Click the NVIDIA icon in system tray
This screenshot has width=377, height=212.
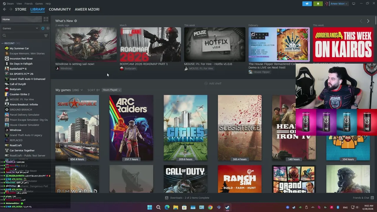pyautogui.click(x=300, y=207)
